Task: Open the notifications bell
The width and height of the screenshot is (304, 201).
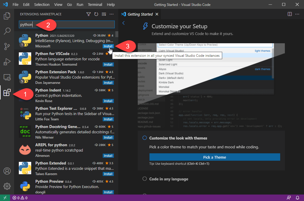Action: [x=298, y=198]
